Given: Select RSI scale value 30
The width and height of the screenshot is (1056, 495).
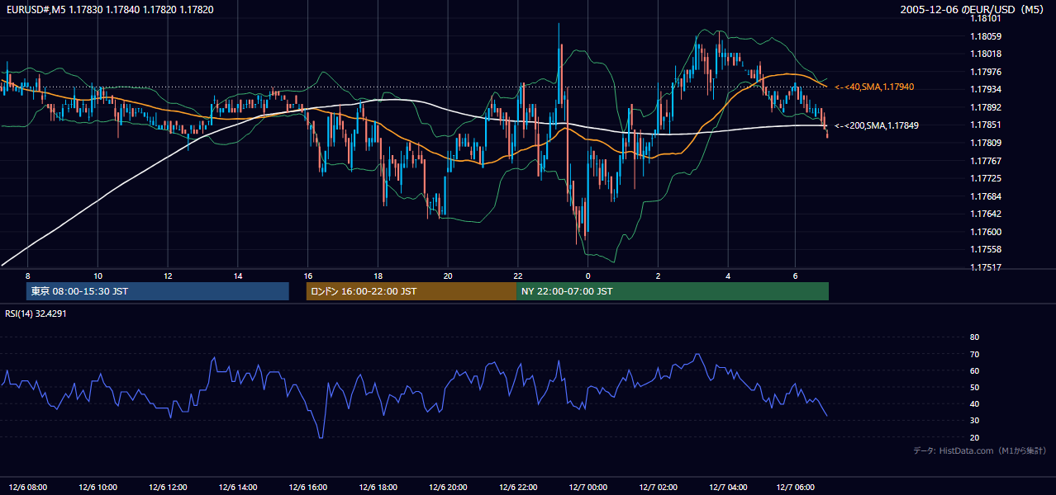Looking at the screenshot, I should pyautogui.click(x=974, y=421).
